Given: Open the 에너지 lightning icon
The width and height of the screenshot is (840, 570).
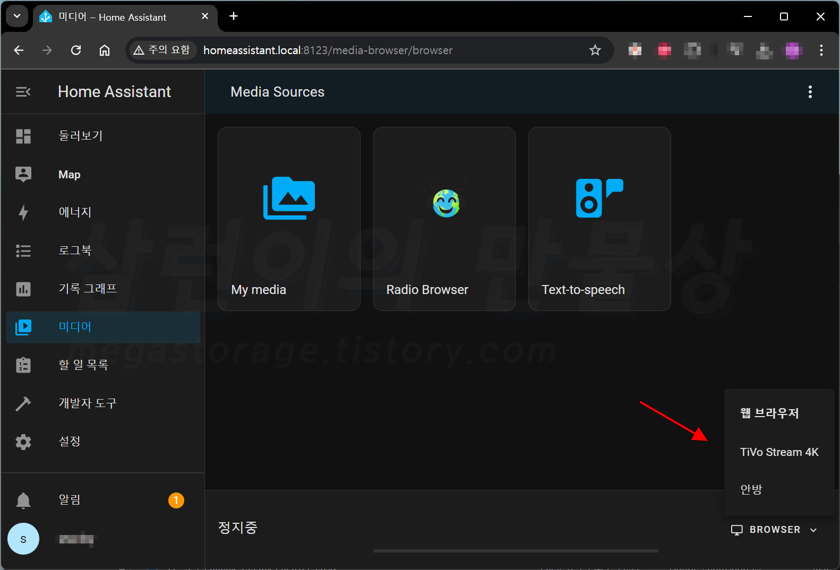Looking at the screenshot, I should (23, 213).
